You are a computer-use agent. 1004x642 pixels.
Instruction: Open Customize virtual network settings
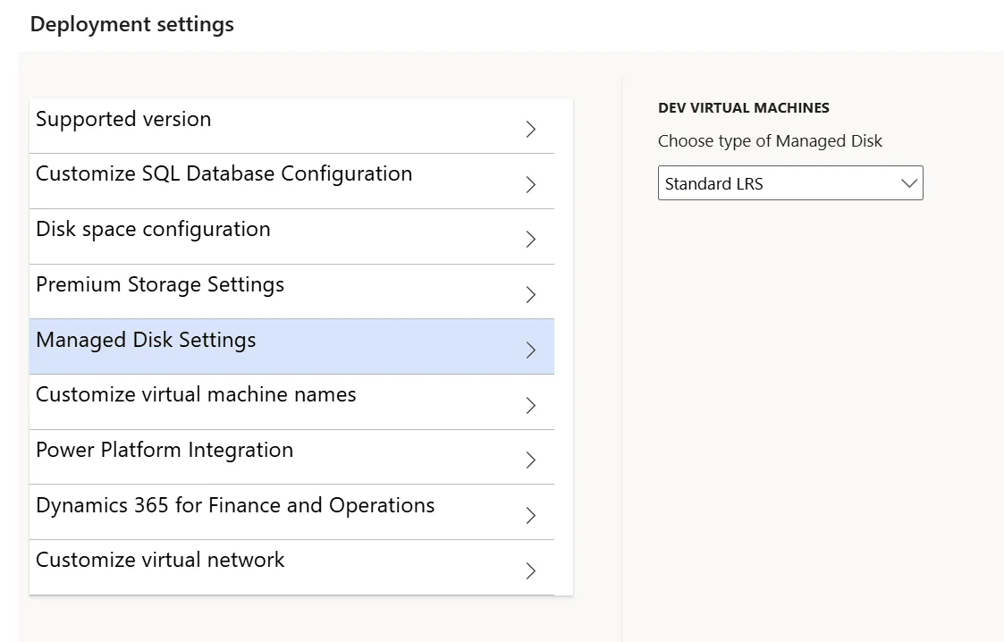[x=291, y=567]
